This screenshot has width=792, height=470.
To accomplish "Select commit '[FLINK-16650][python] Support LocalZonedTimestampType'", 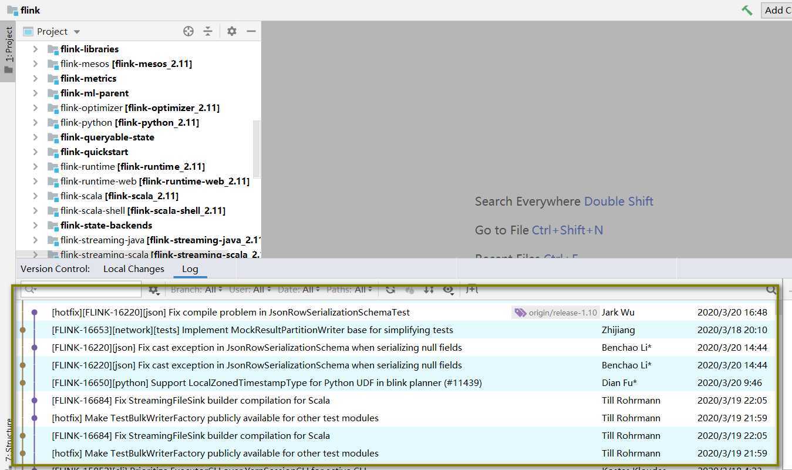I will point(267,383).
